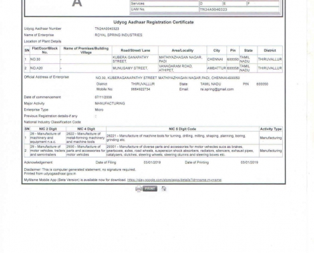This screenshot has width=314, height=253.
Task: Click the 'MATHIYAZHAGAN NAGAR, PADI' locality cell
Action: click(183, 59)
